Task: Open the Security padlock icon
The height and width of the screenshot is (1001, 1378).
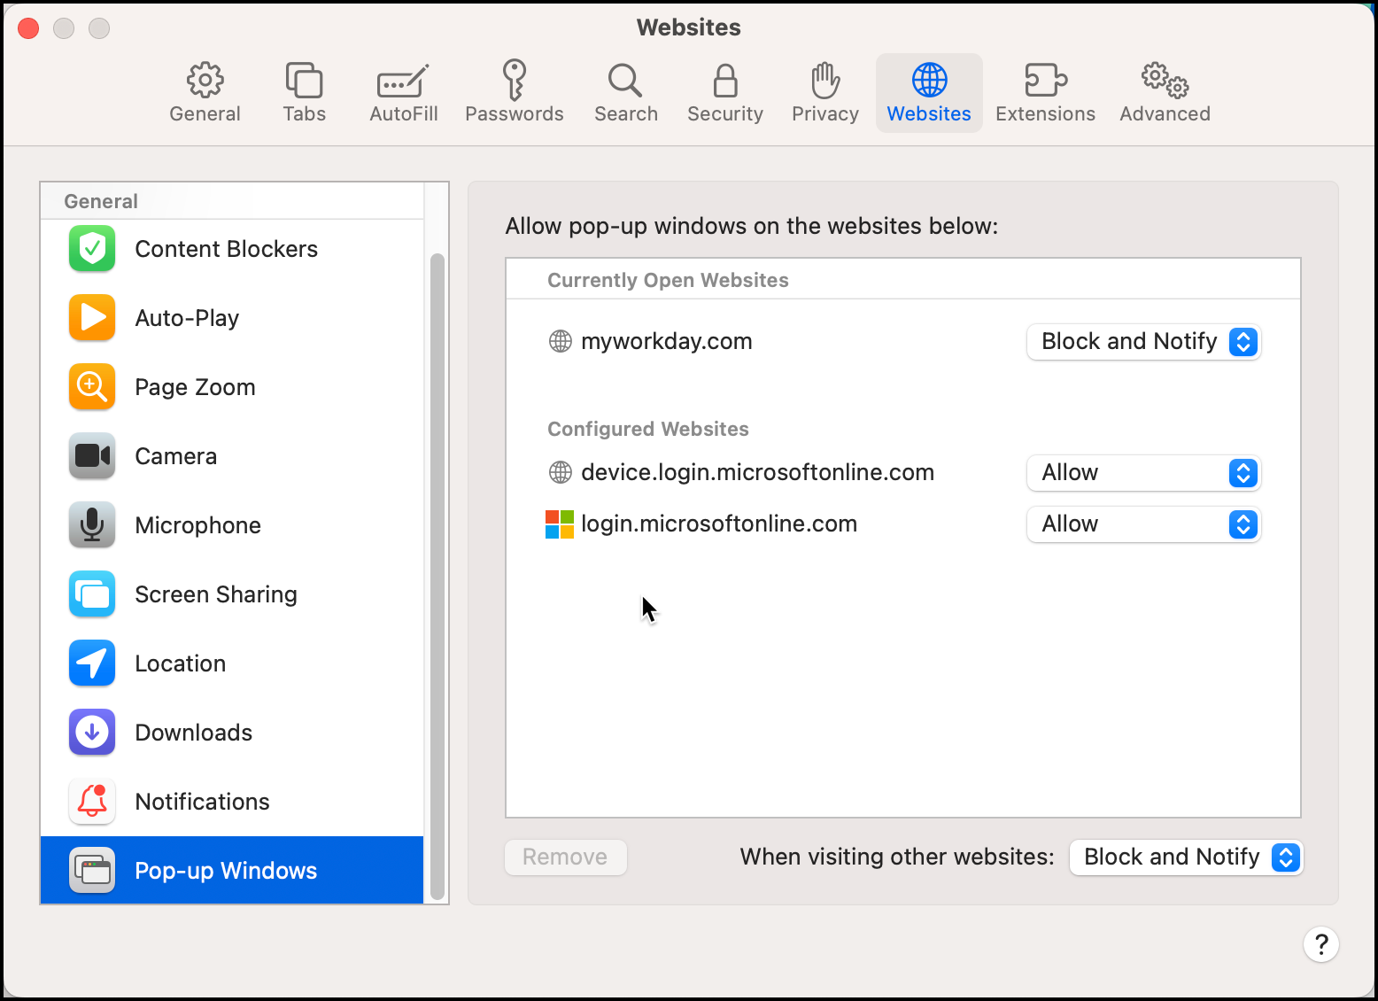Action: point(725,80)
